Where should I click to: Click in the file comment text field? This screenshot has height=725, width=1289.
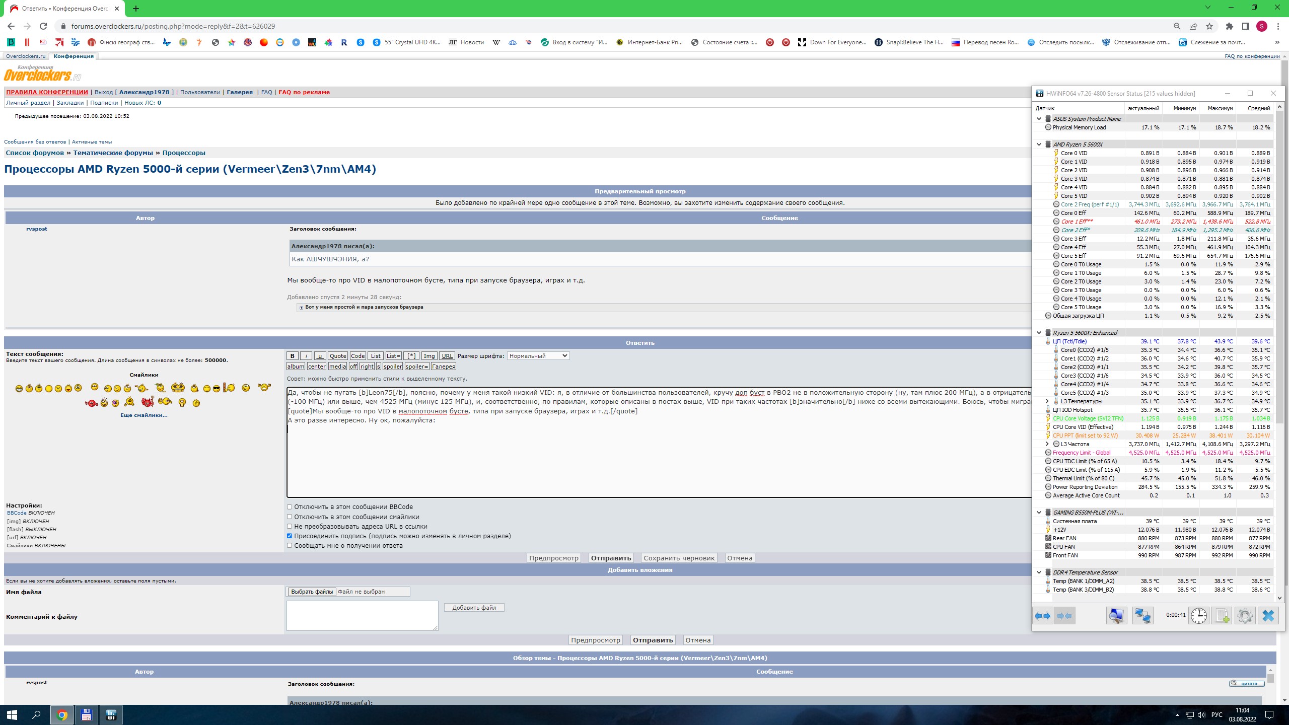[x=362, y=615]
